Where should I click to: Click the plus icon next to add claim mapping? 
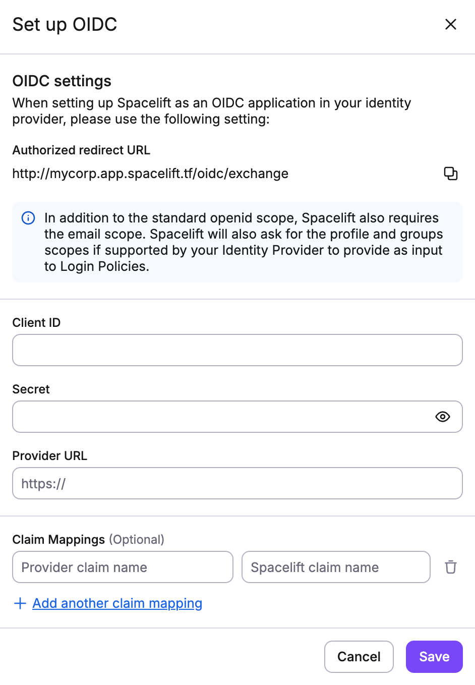coord(20,603)
